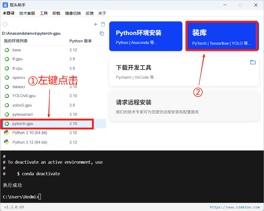Select the tf-gpu environment name
Viewport: 264px width, 211px height.
[17, 59]
